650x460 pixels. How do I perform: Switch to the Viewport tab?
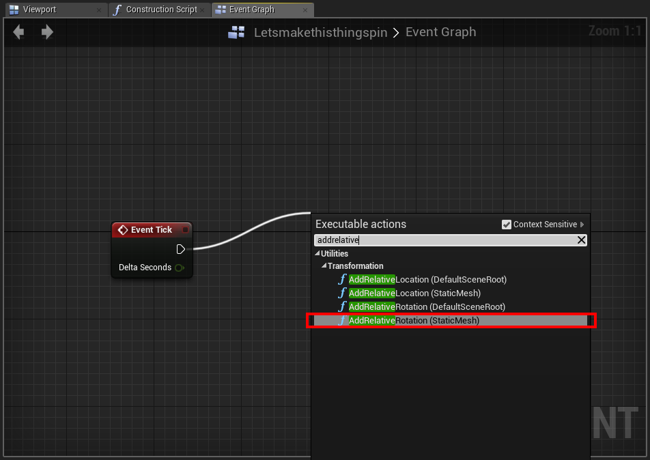[x=57, y=10]
